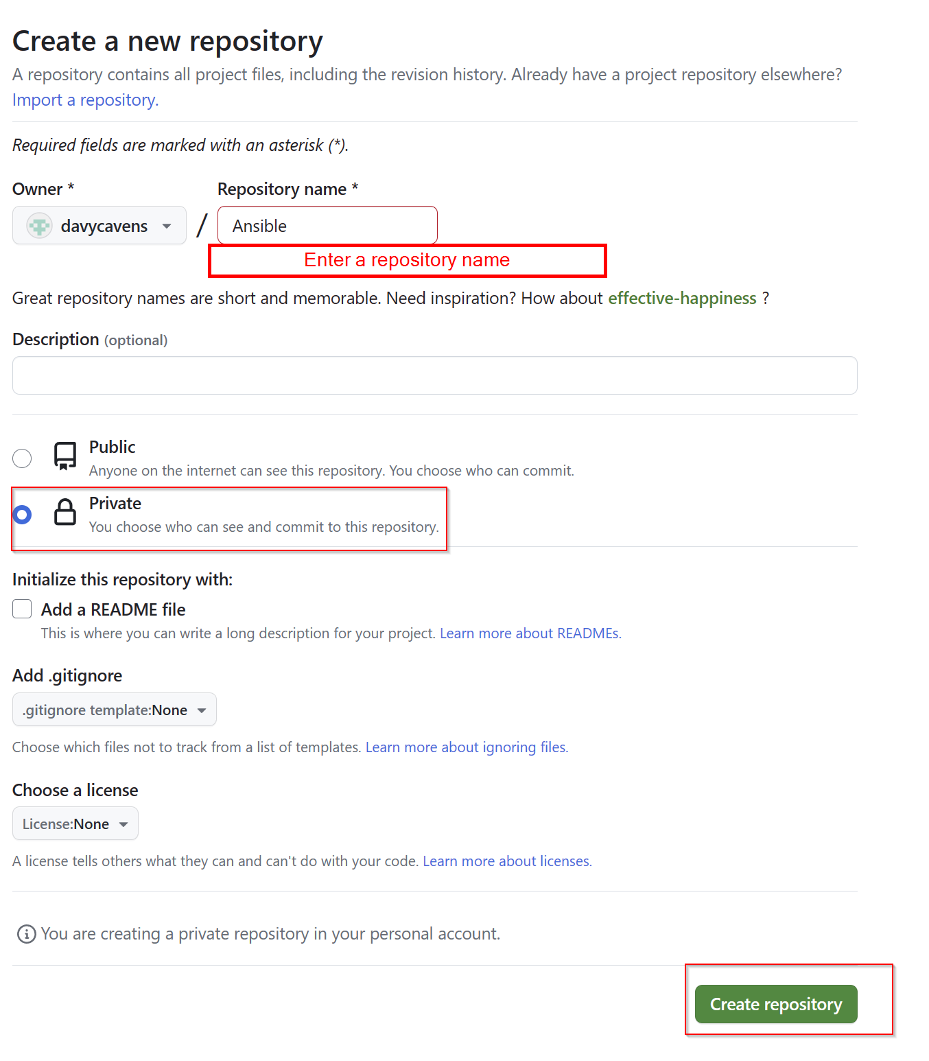Open the davycavens Owner dropdown
Viewport: 929px width, 1061px height.
99,225
